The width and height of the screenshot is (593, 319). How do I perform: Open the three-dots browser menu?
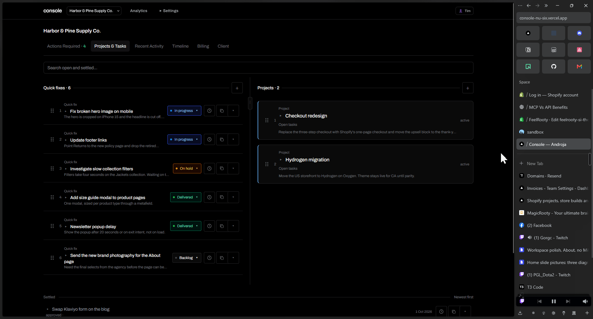click(x=520, y=6)
